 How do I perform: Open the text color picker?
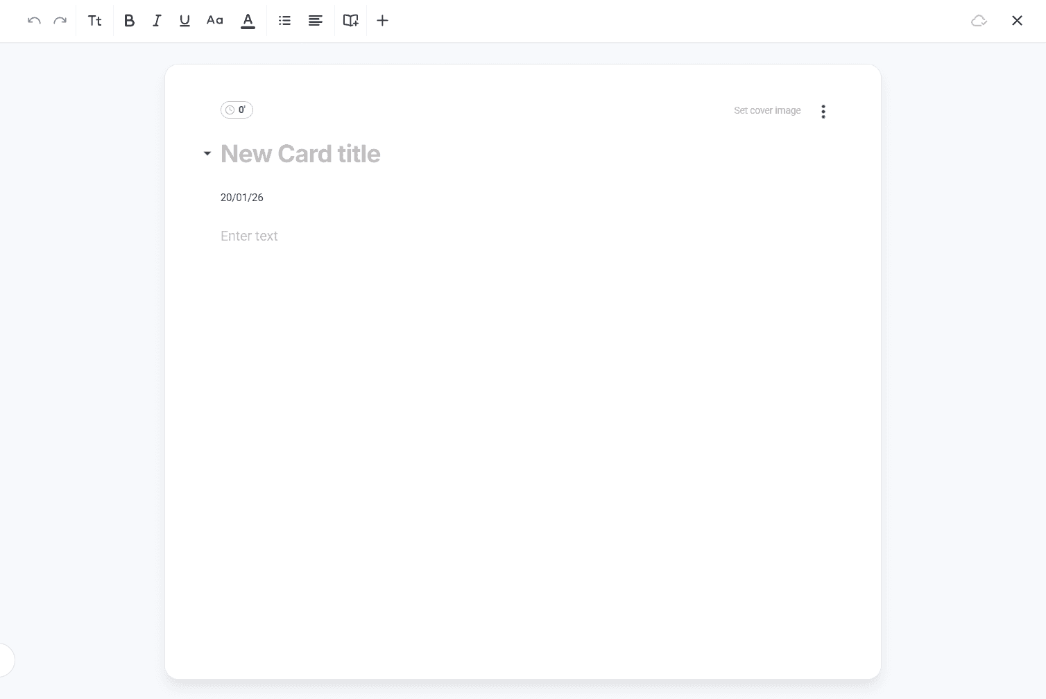[x=248, y=21]
